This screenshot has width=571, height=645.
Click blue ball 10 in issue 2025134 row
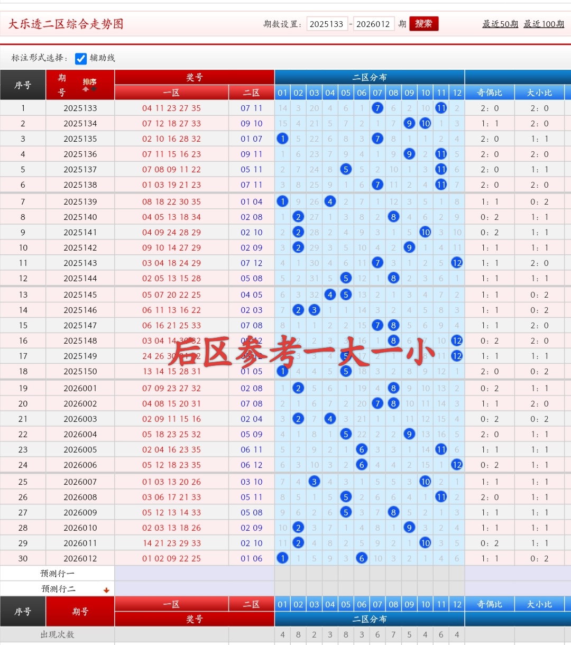(x=425, y=123)
